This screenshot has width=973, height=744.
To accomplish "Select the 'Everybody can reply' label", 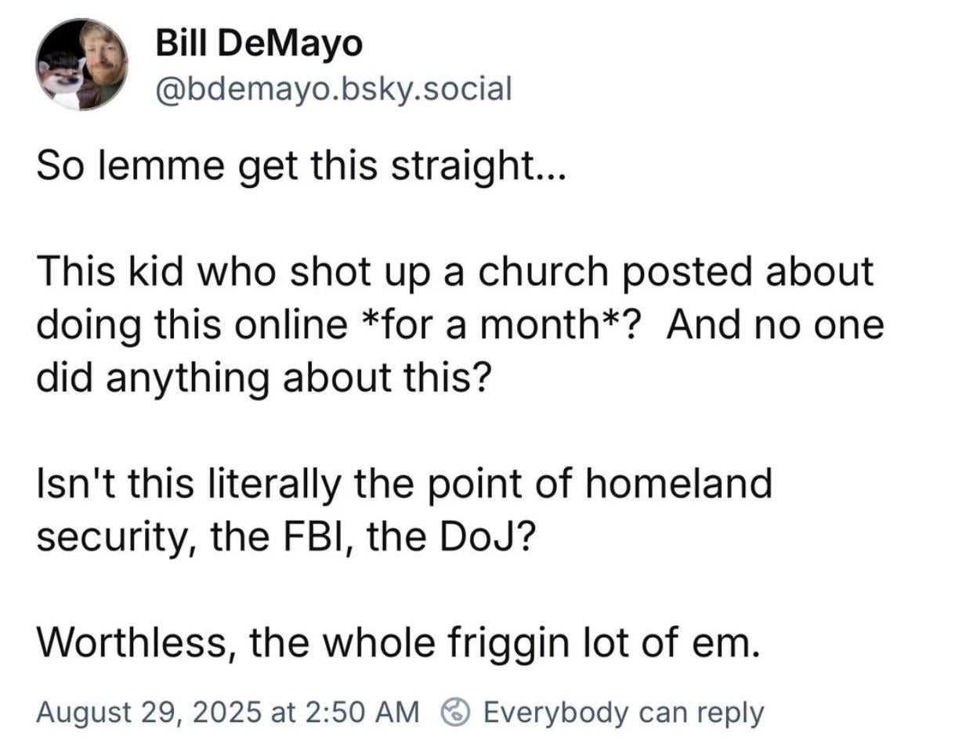I will point(623,712).
